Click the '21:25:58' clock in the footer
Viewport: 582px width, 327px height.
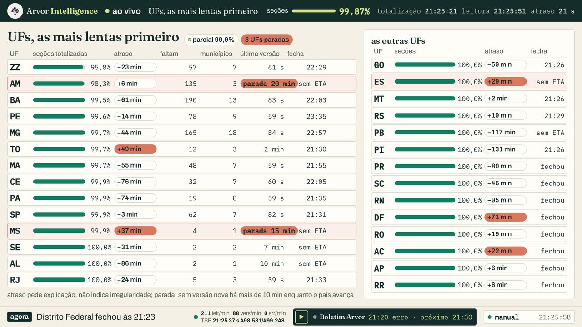555,317
